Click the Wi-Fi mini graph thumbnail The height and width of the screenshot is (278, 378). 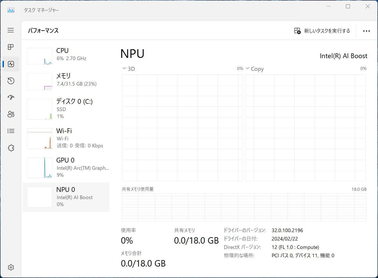pyautogui.click(x=39, y=138)
